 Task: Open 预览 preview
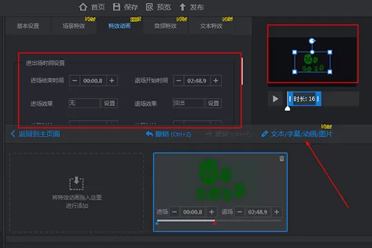158,7
